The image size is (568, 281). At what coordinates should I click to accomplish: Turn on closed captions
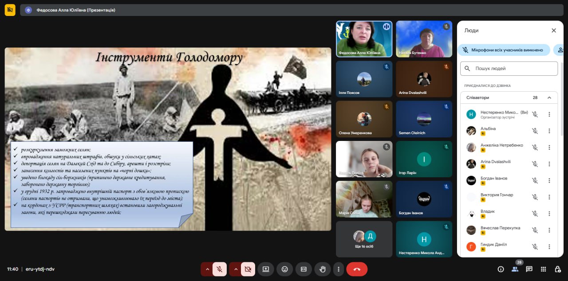point(304,269)
